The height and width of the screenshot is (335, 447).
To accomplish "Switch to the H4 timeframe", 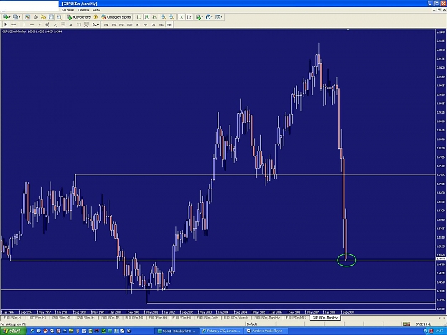I will [x=145, y=25].
